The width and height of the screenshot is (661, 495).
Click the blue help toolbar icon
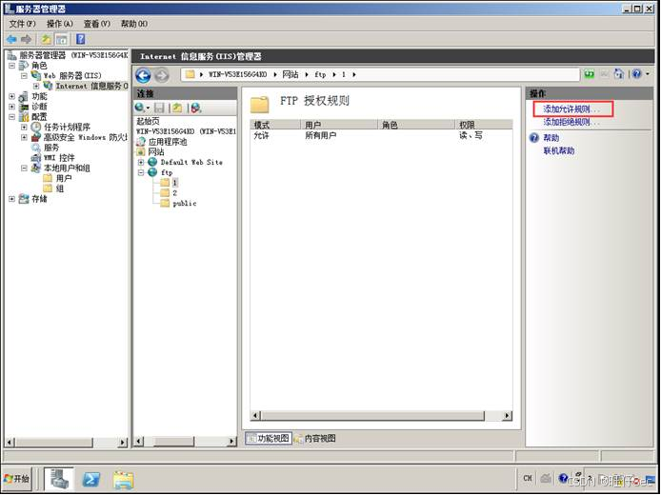pos(81,40)
